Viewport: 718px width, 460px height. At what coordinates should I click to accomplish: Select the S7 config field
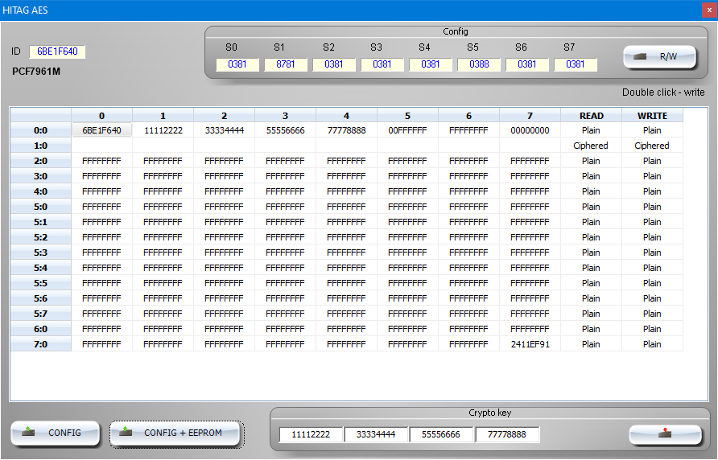(576, 64)
